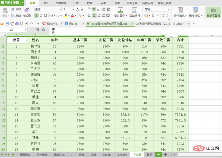Screen dimensions: 222x158
Task: Toggle Underline formatting
Action: pyautogui.click(x=45, y=15)
